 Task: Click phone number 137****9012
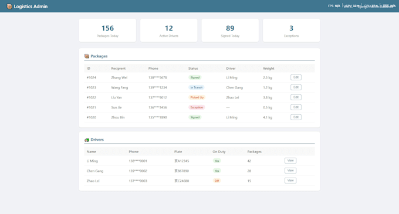point(157,97)
